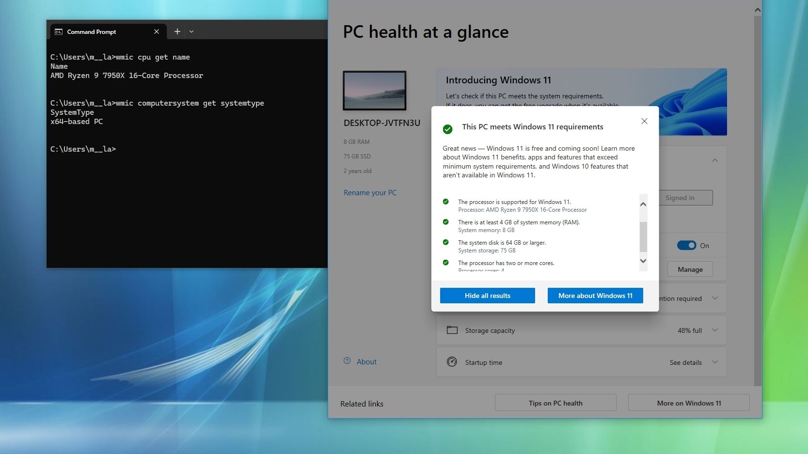The height and width of the screenshot is (454, 808).
Task: Click the 48% full storage value
Action: (x=690, y=330)
